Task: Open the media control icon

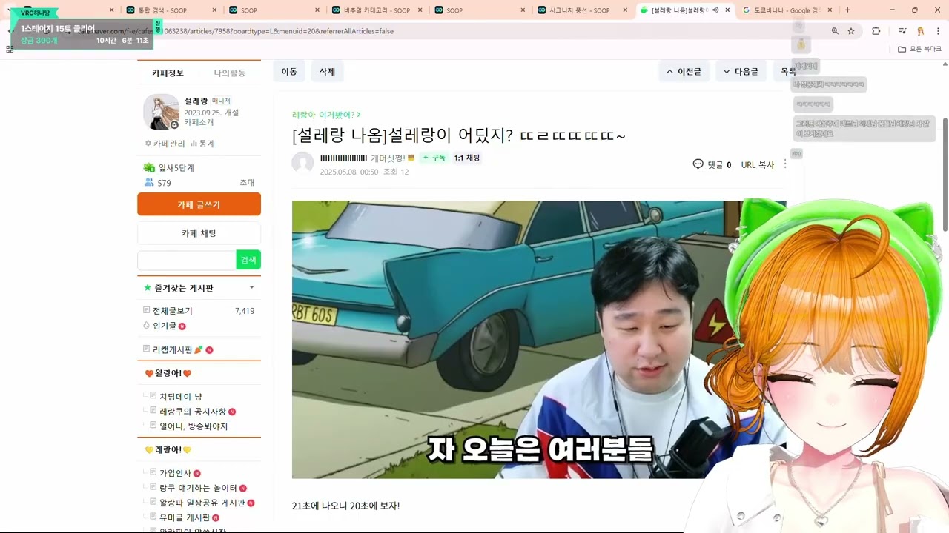Action: 902,31
